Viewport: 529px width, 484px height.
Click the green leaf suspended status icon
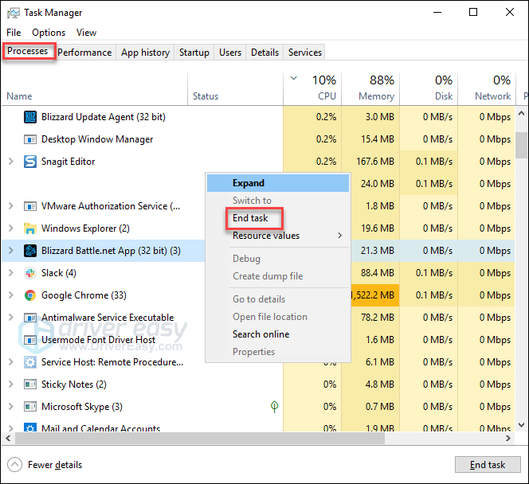(274, 407)
